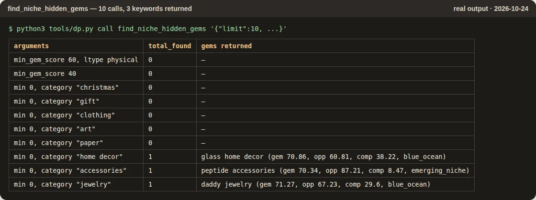Select cell 'min 0, category "christmas"'
This screenshot has height=200, width=536.
coord(76,87)
